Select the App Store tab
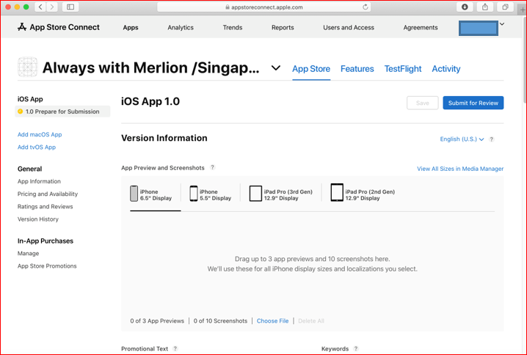 pos(311,69)
